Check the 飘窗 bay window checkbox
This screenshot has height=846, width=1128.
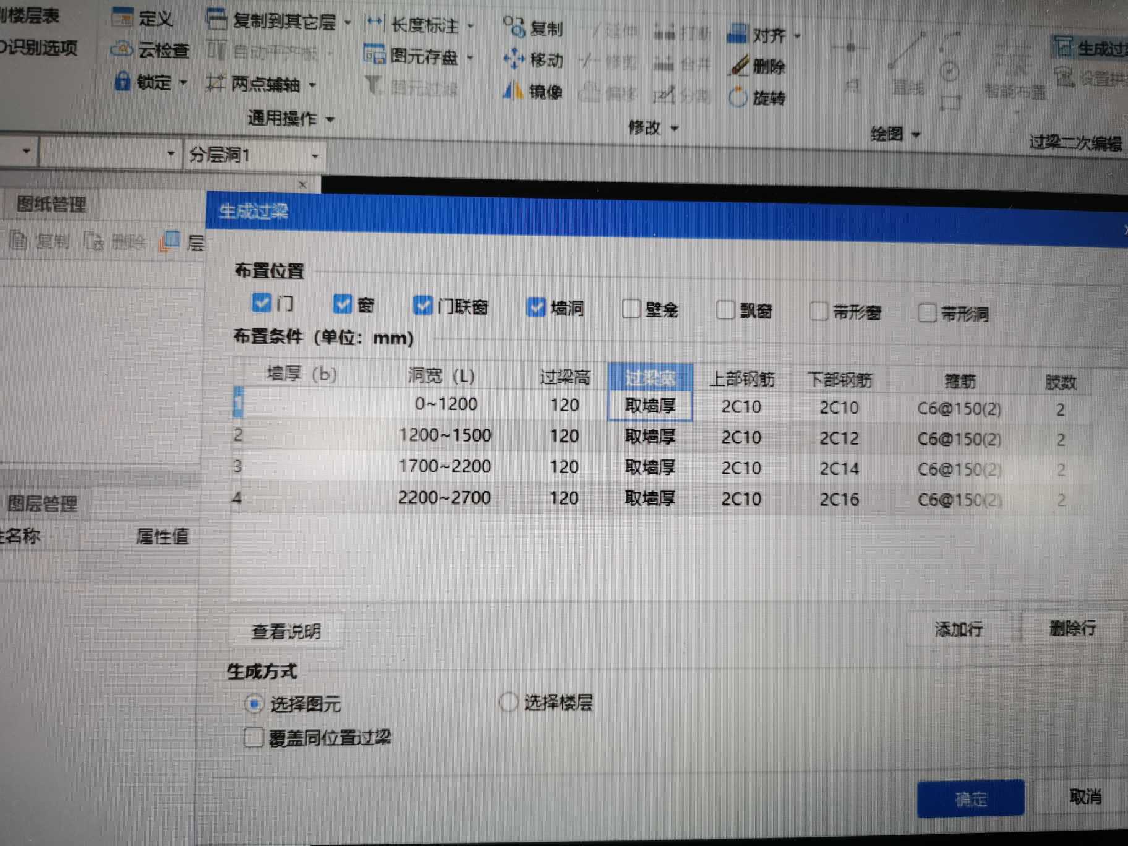[725, 310]
